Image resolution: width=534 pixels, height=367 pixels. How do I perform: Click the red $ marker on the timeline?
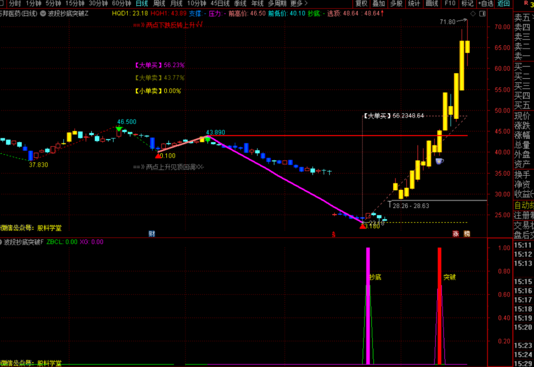pyautogui.click(x=334, y=235)
